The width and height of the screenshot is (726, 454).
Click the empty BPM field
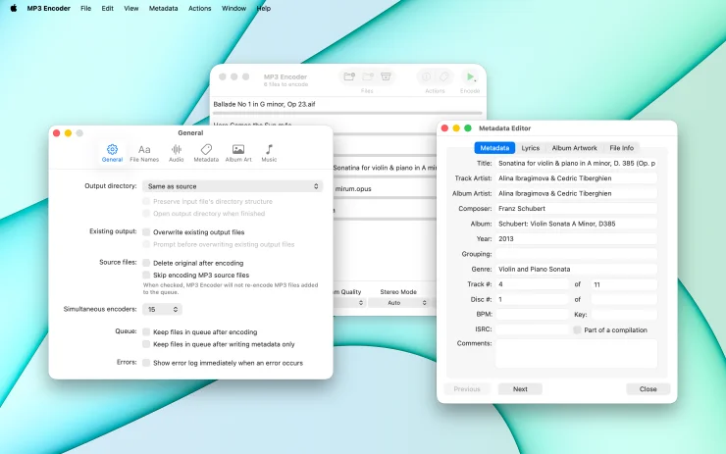tap(532, 314)
